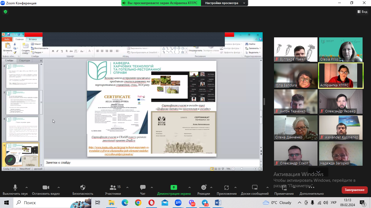Switch to the Slides (Слайды) pane tab
Viewport: 371px width, 208px height.
point(9,60)
